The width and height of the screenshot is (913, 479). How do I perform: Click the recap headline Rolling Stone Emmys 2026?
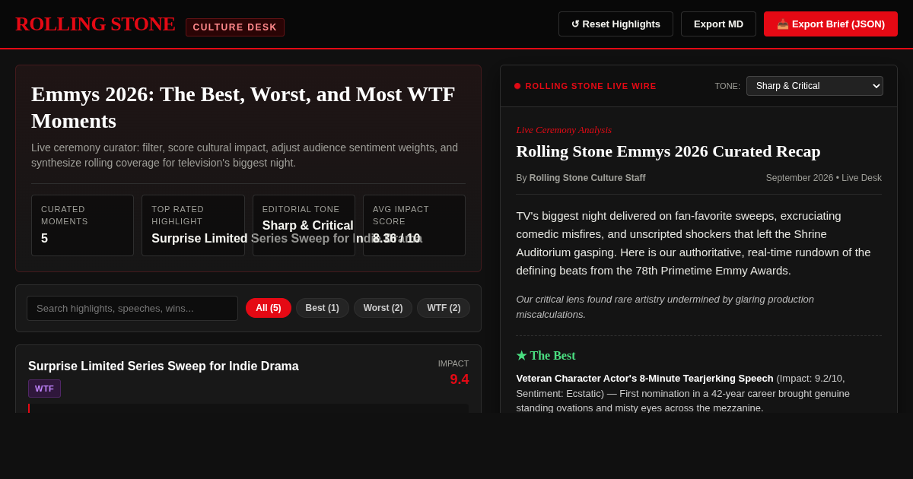tap(668, 151)
